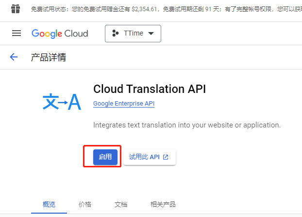The image size is (302, 217).
Task: Open the Google Enterprise API link
Action: 124,104
